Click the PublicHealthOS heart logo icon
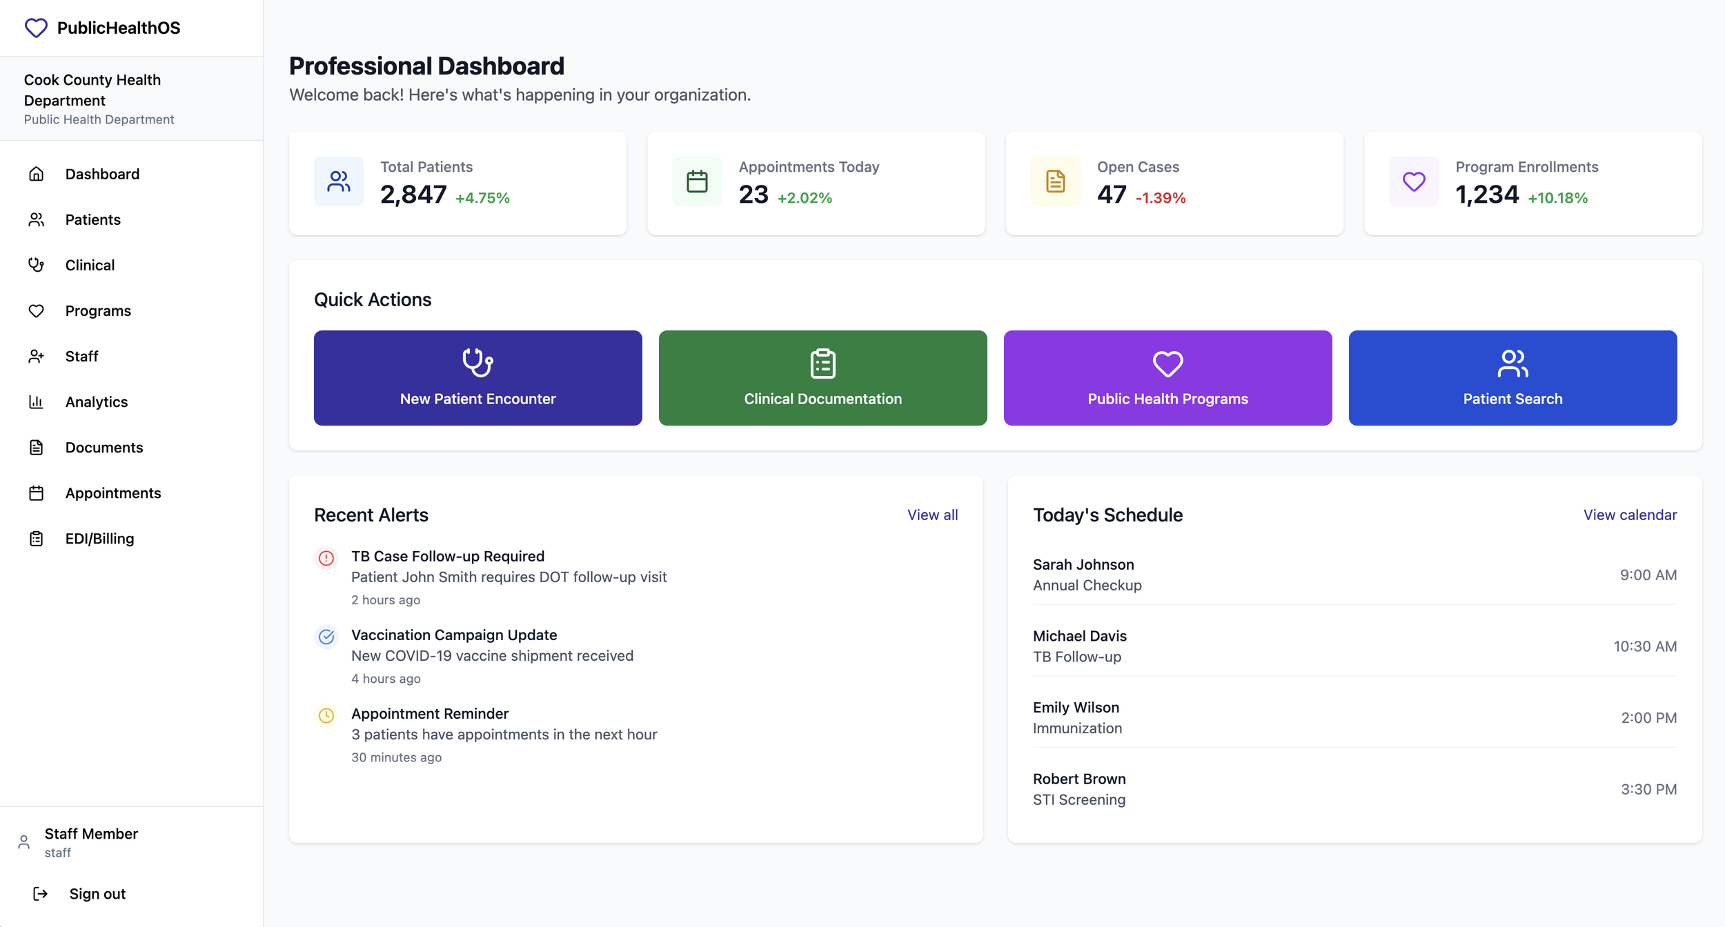The width and height of the screenshot is (1725, 927). (36, 28)
